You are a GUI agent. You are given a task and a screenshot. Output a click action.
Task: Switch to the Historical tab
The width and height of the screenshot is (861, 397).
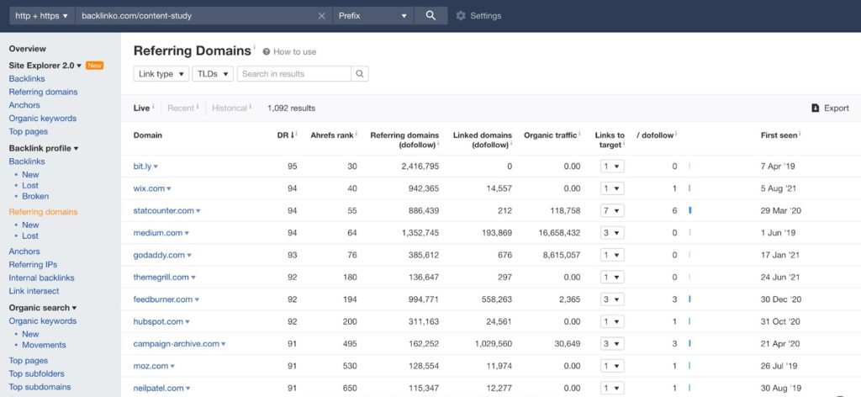click(230, 109)
